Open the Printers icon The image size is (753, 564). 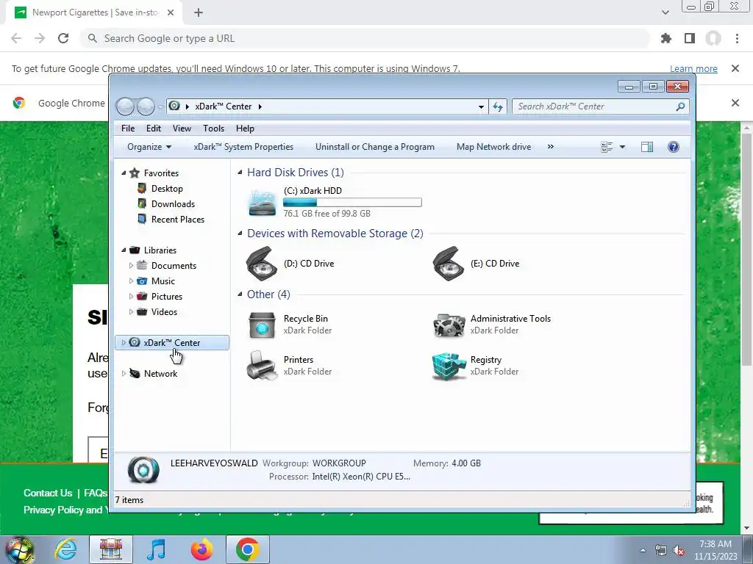click(262, 366)
